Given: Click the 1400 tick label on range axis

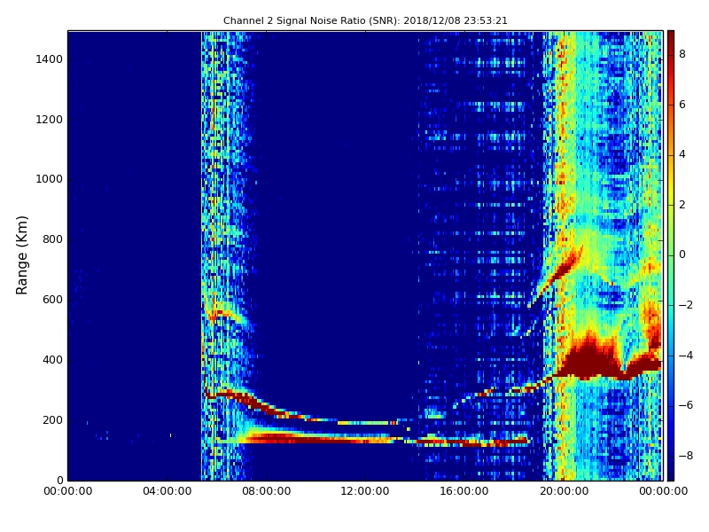Looking at the screenshot, I should pos(50,59).
